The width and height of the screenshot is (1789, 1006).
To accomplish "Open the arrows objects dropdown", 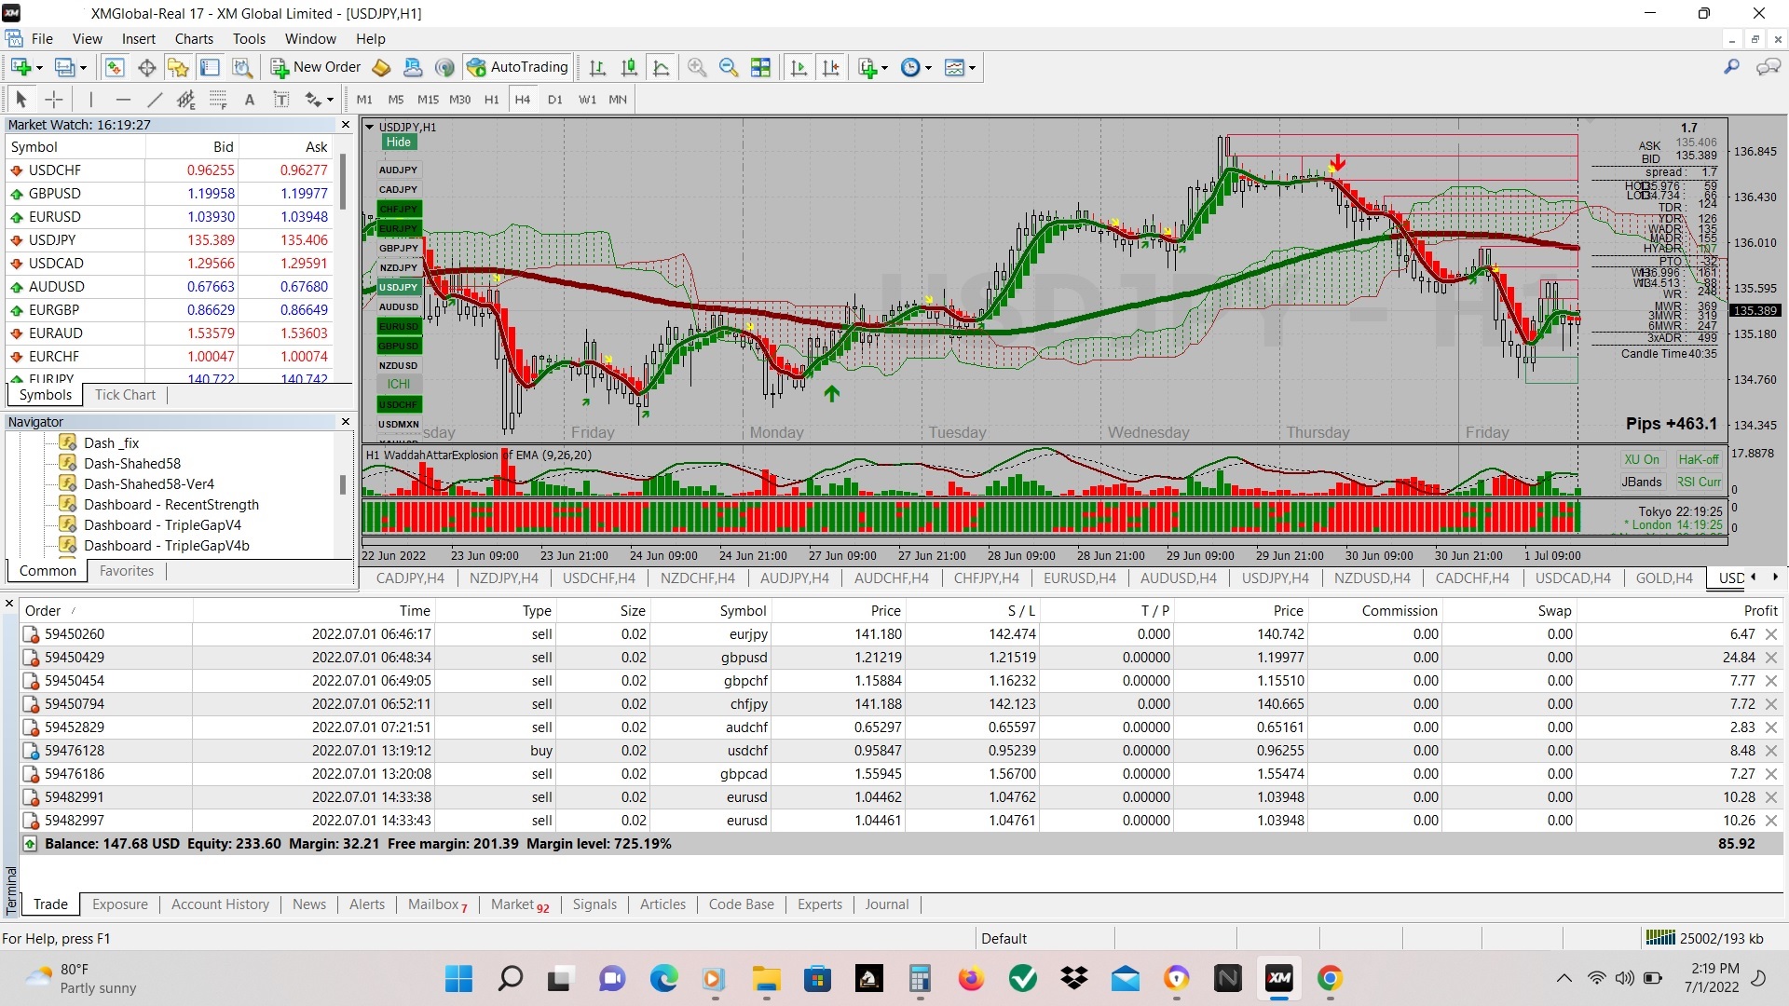I will click(x=330, y=100).
